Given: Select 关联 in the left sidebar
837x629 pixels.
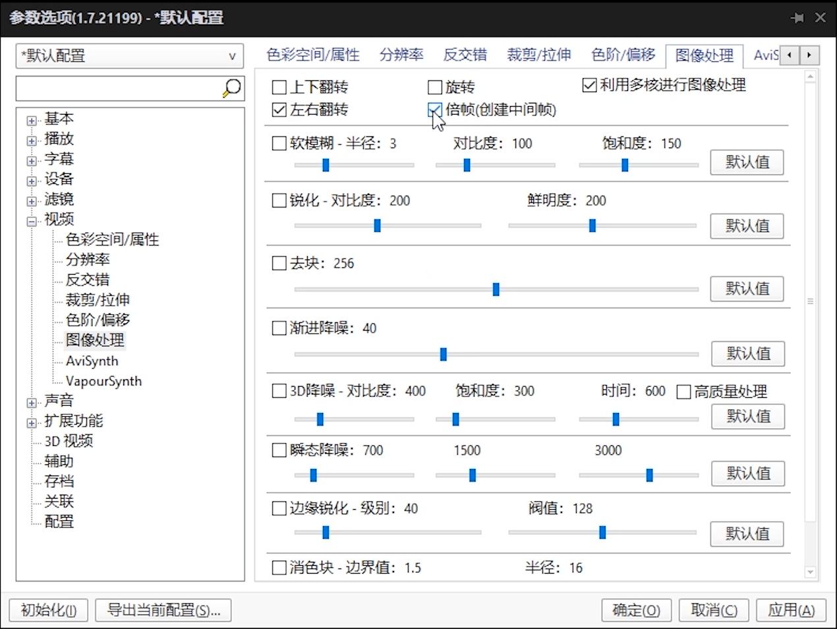Looking at the screenshot, I should (59, 501).
